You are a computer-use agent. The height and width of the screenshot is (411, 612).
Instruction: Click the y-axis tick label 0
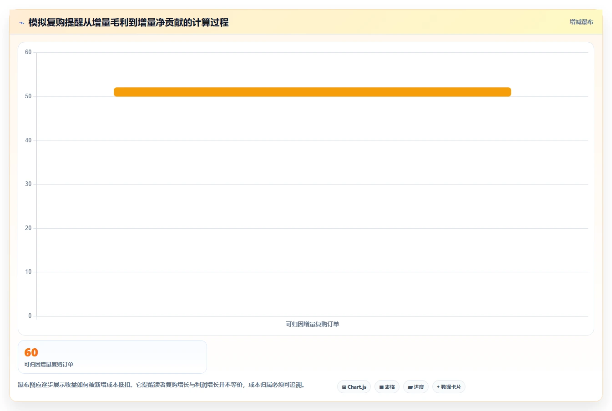click(30, 316)
